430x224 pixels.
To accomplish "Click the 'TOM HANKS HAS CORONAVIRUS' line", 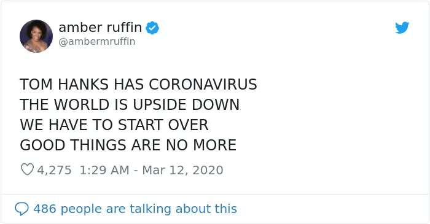I will click(x=138, y=84).
